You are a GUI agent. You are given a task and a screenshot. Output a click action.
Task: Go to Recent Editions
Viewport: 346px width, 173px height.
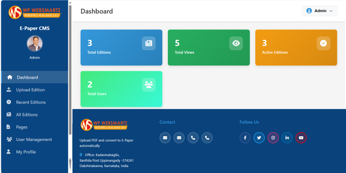[x=31, y=103]
